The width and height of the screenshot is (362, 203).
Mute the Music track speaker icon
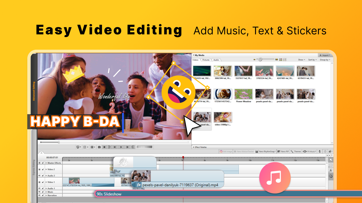[39, 192]
